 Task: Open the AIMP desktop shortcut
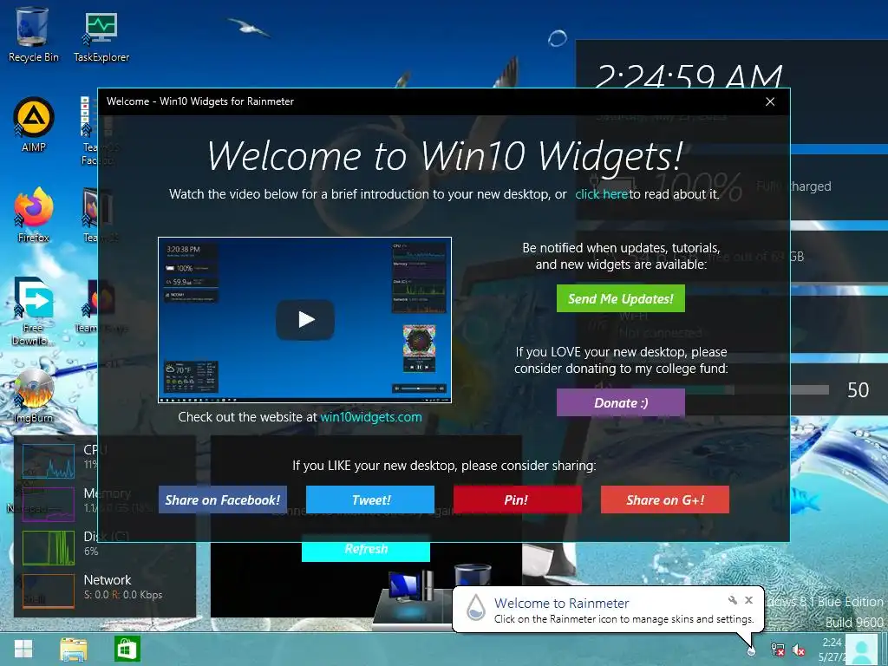point(34,125)
